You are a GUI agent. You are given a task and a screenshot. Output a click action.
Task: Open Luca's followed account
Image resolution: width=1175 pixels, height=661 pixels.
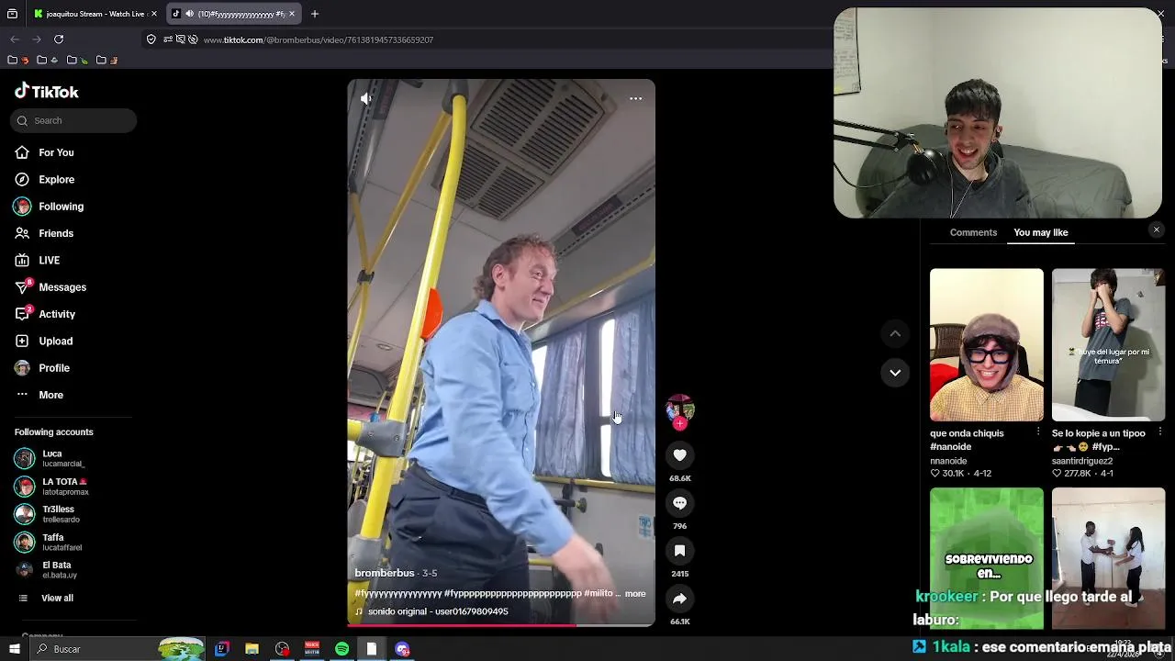tap(51, 458)
